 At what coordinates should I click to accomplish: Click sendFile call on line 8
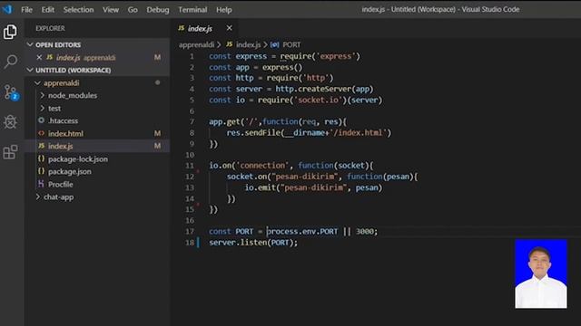click(262, 132)
